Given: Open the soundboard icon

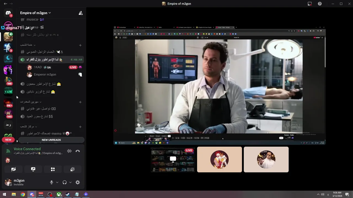Looking at the screenshot, I should (73, 169).
